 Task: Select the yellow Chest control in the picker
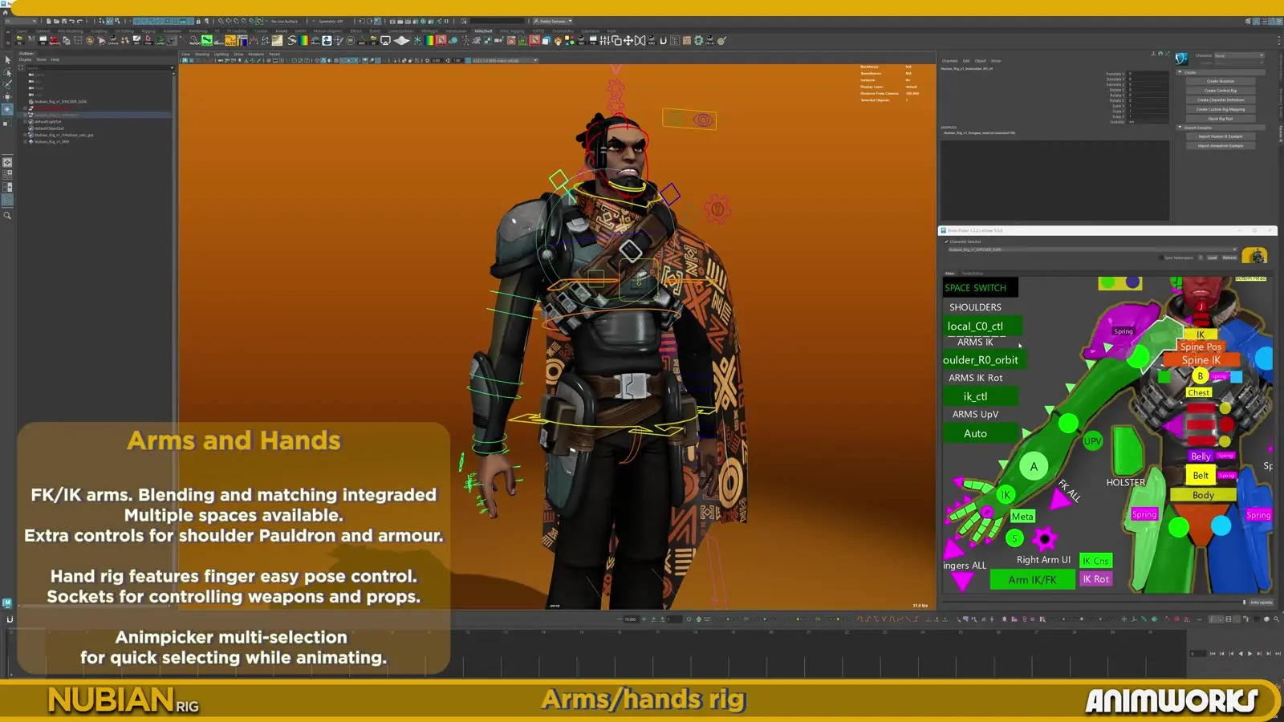pos(1199,392)
